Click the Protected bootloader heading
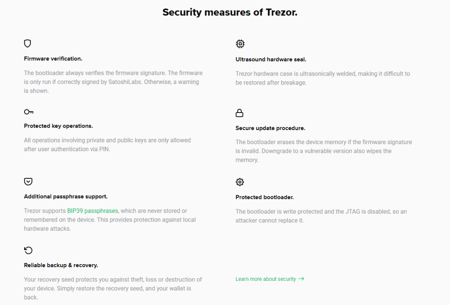 (265, 197)
